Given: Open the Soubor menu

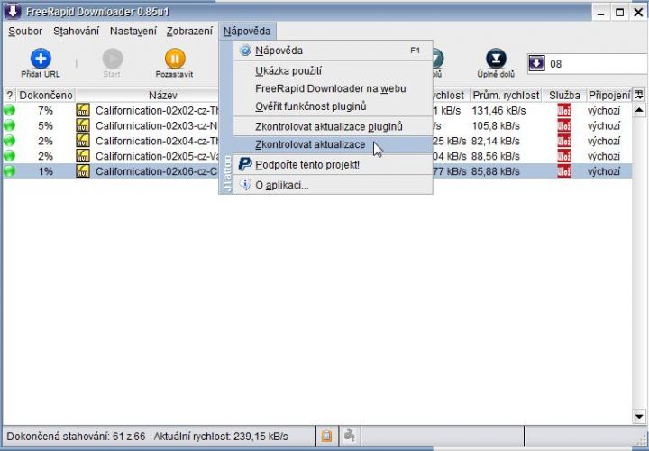Looking at the screenshot, I should (x=25, y=32).
